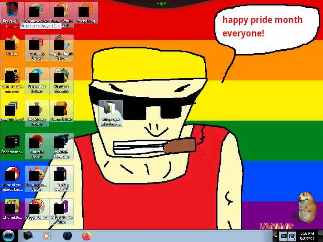
Task: Open the Windows Start menu orb
Action: coord(8,236)
